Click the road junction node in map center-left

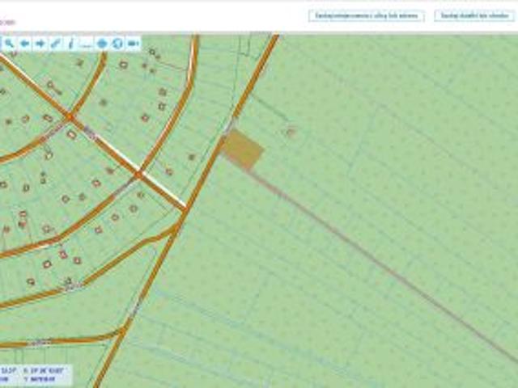138,174
